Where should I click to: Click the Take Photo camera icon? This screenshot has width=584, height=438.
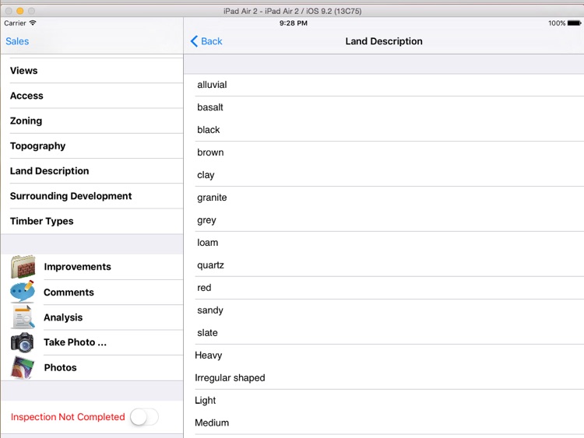(23, 342)
